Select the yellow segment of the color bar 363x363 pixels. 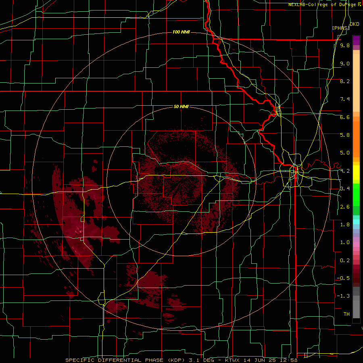point(356,173)
